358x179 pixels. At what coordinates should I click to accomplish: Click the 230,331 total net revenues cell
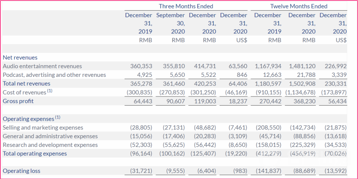[x=336, y=84]
